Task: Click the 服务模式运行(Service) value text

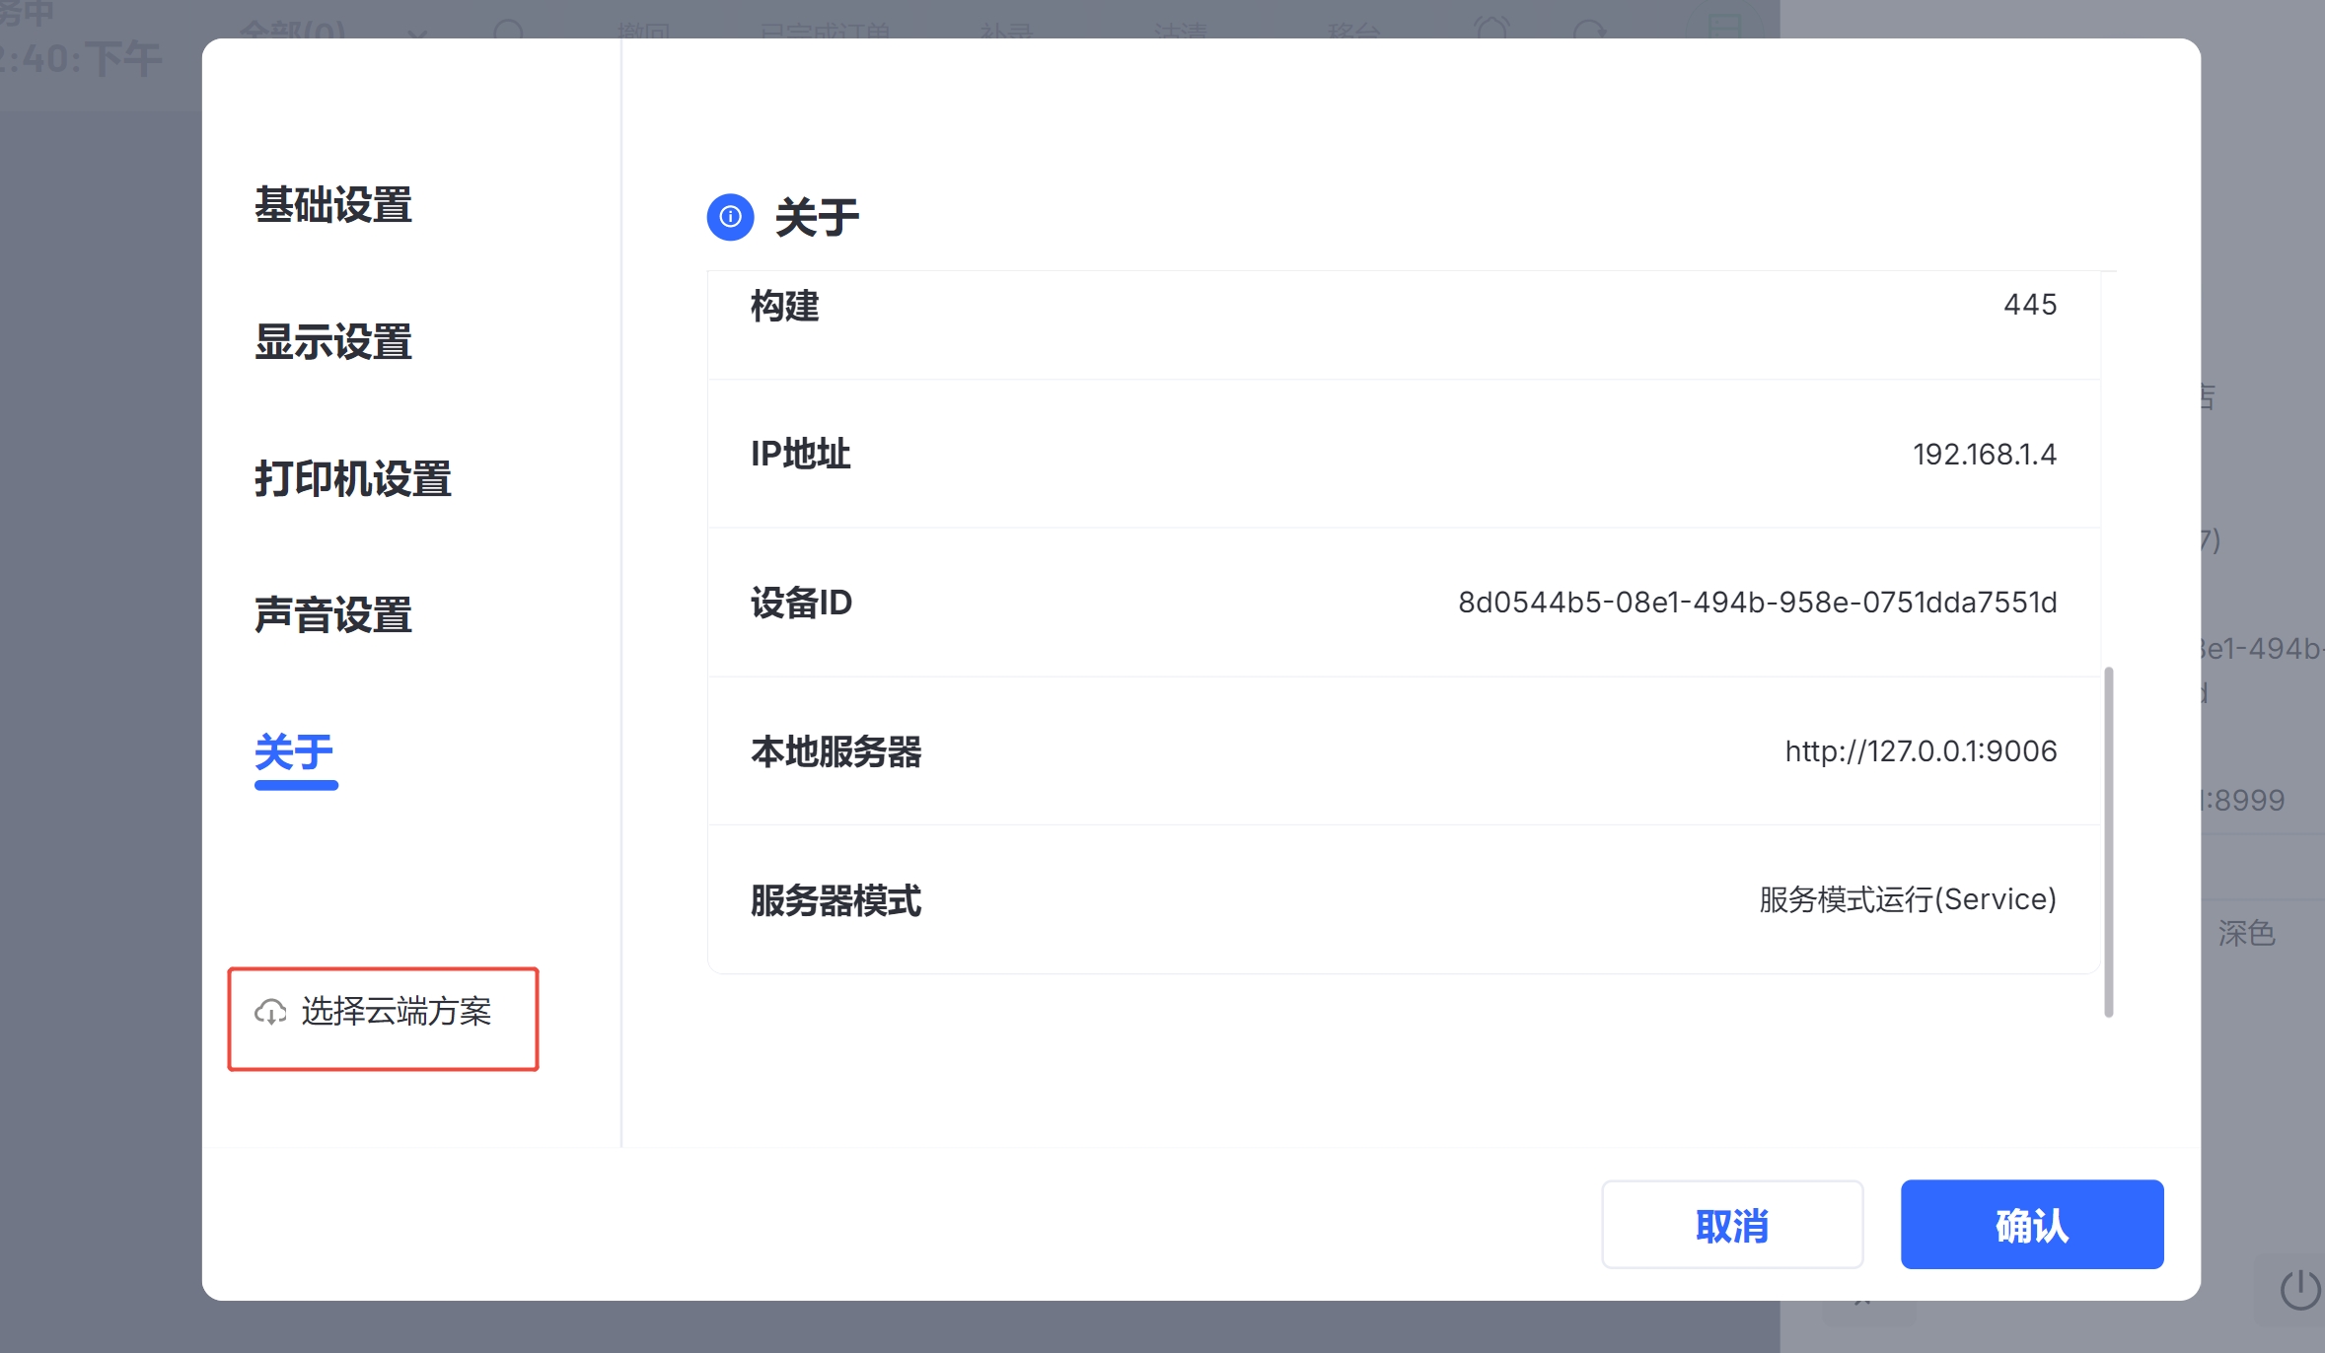Action: click(1907, 899)
